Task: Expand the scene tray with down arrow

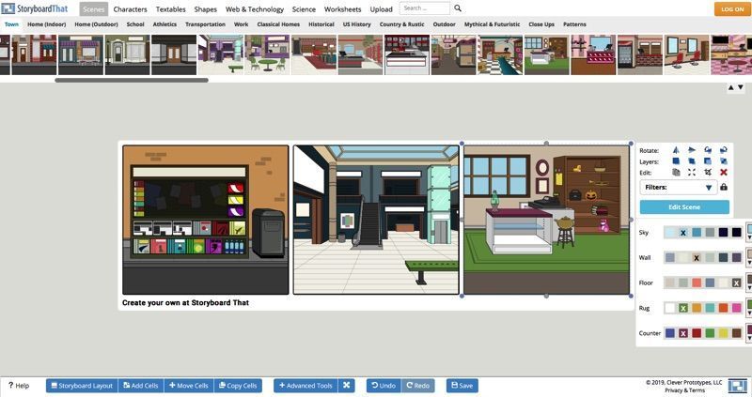Action: pyautogui.click(x=741, y=88)
